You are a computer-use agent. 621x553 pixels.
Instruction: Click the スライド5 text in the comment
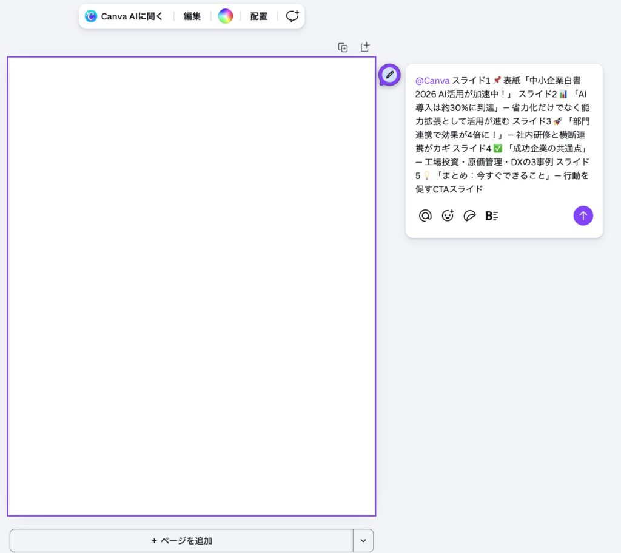[572, 162]
